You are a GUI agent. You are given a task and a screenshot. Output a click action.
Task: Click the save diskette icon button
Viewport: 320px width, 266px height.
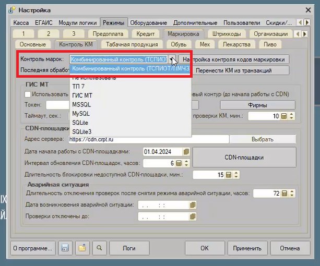tap(65, 248)
